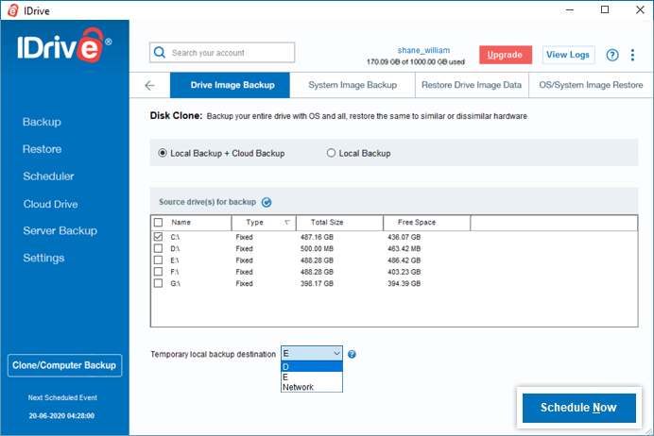Minimize the IDrive window
Screen dimensions: 654x436
pyautogui.click(x=570, y=10)
